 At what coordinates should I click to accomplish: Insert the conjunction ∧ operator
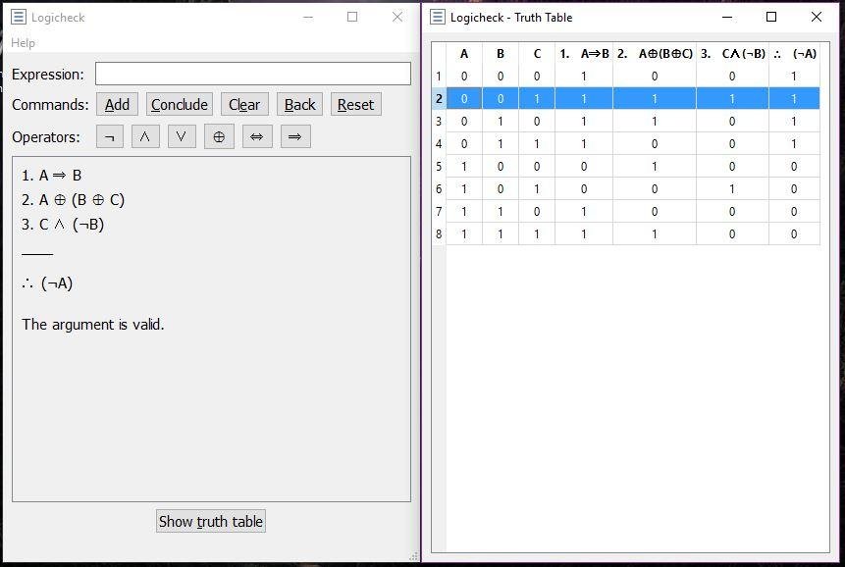(145, 136)
